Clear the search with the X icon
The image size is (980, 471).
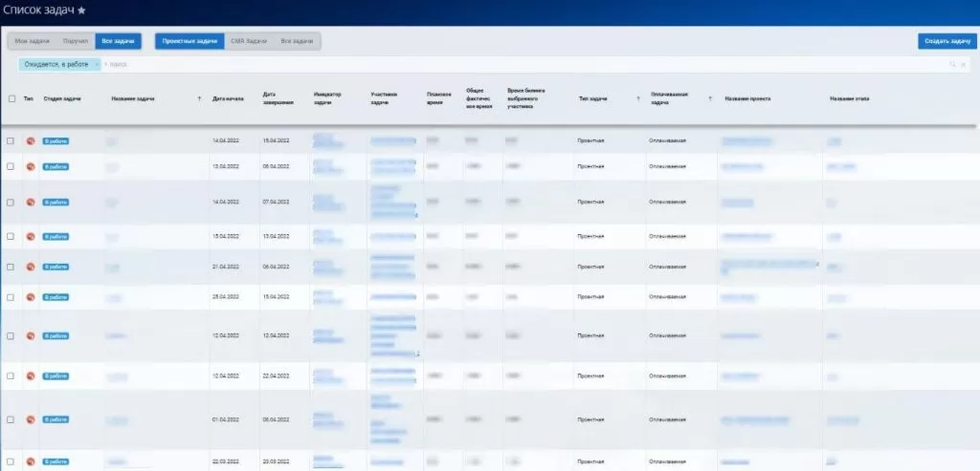coord(962,64)
